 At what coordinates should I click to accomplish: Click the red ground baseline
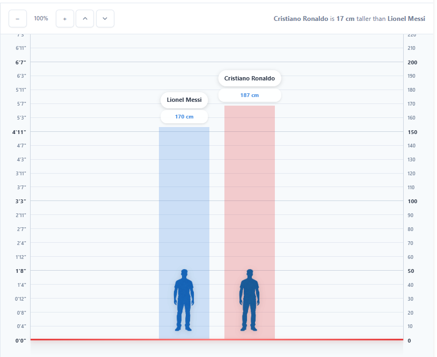[107, 339]
